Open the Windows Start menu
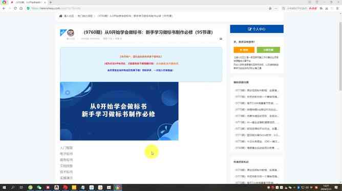342x191 pixels. tap(4, 187)
